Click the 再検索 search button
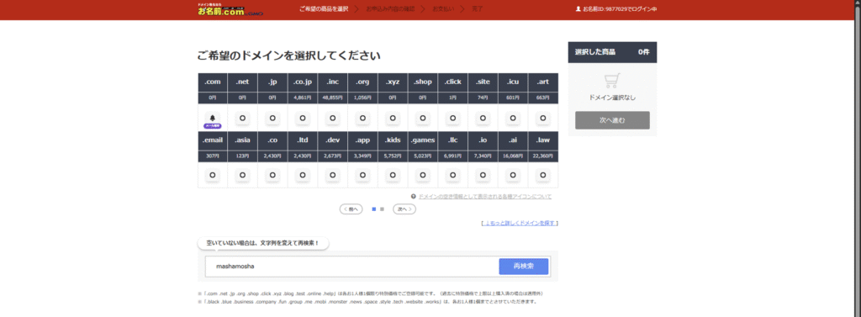 tap(523, 267)
